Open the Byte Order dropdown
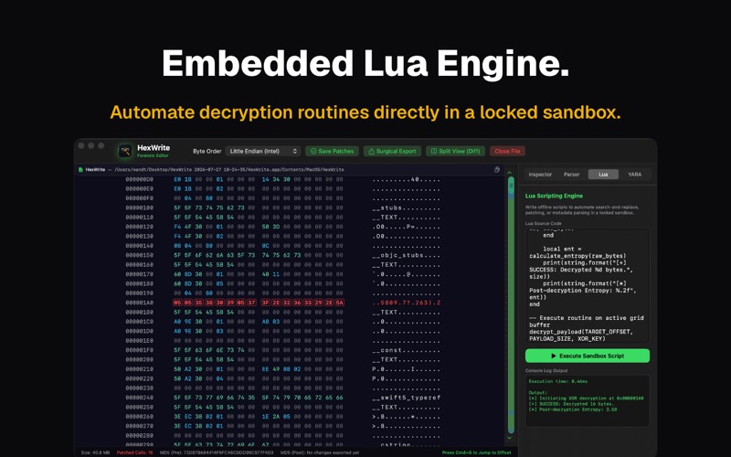This screenshot has height=457, width=731. [263, 151]
